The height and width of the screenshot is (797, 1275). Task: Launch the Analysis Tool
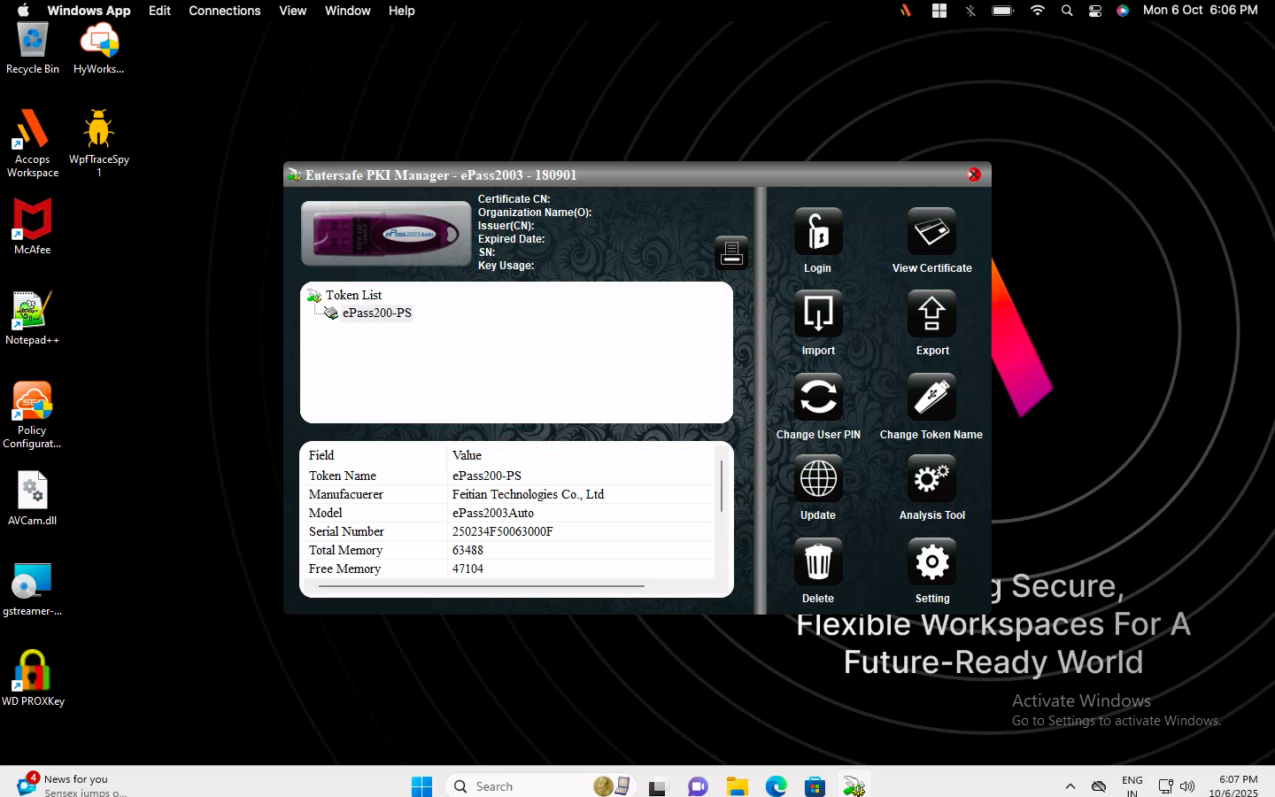point(931,479)
